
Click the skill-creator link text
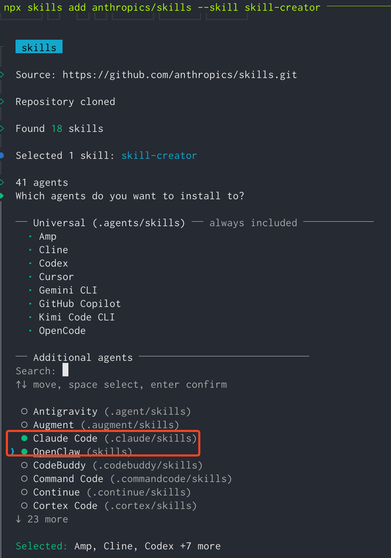tap(159, 156)
